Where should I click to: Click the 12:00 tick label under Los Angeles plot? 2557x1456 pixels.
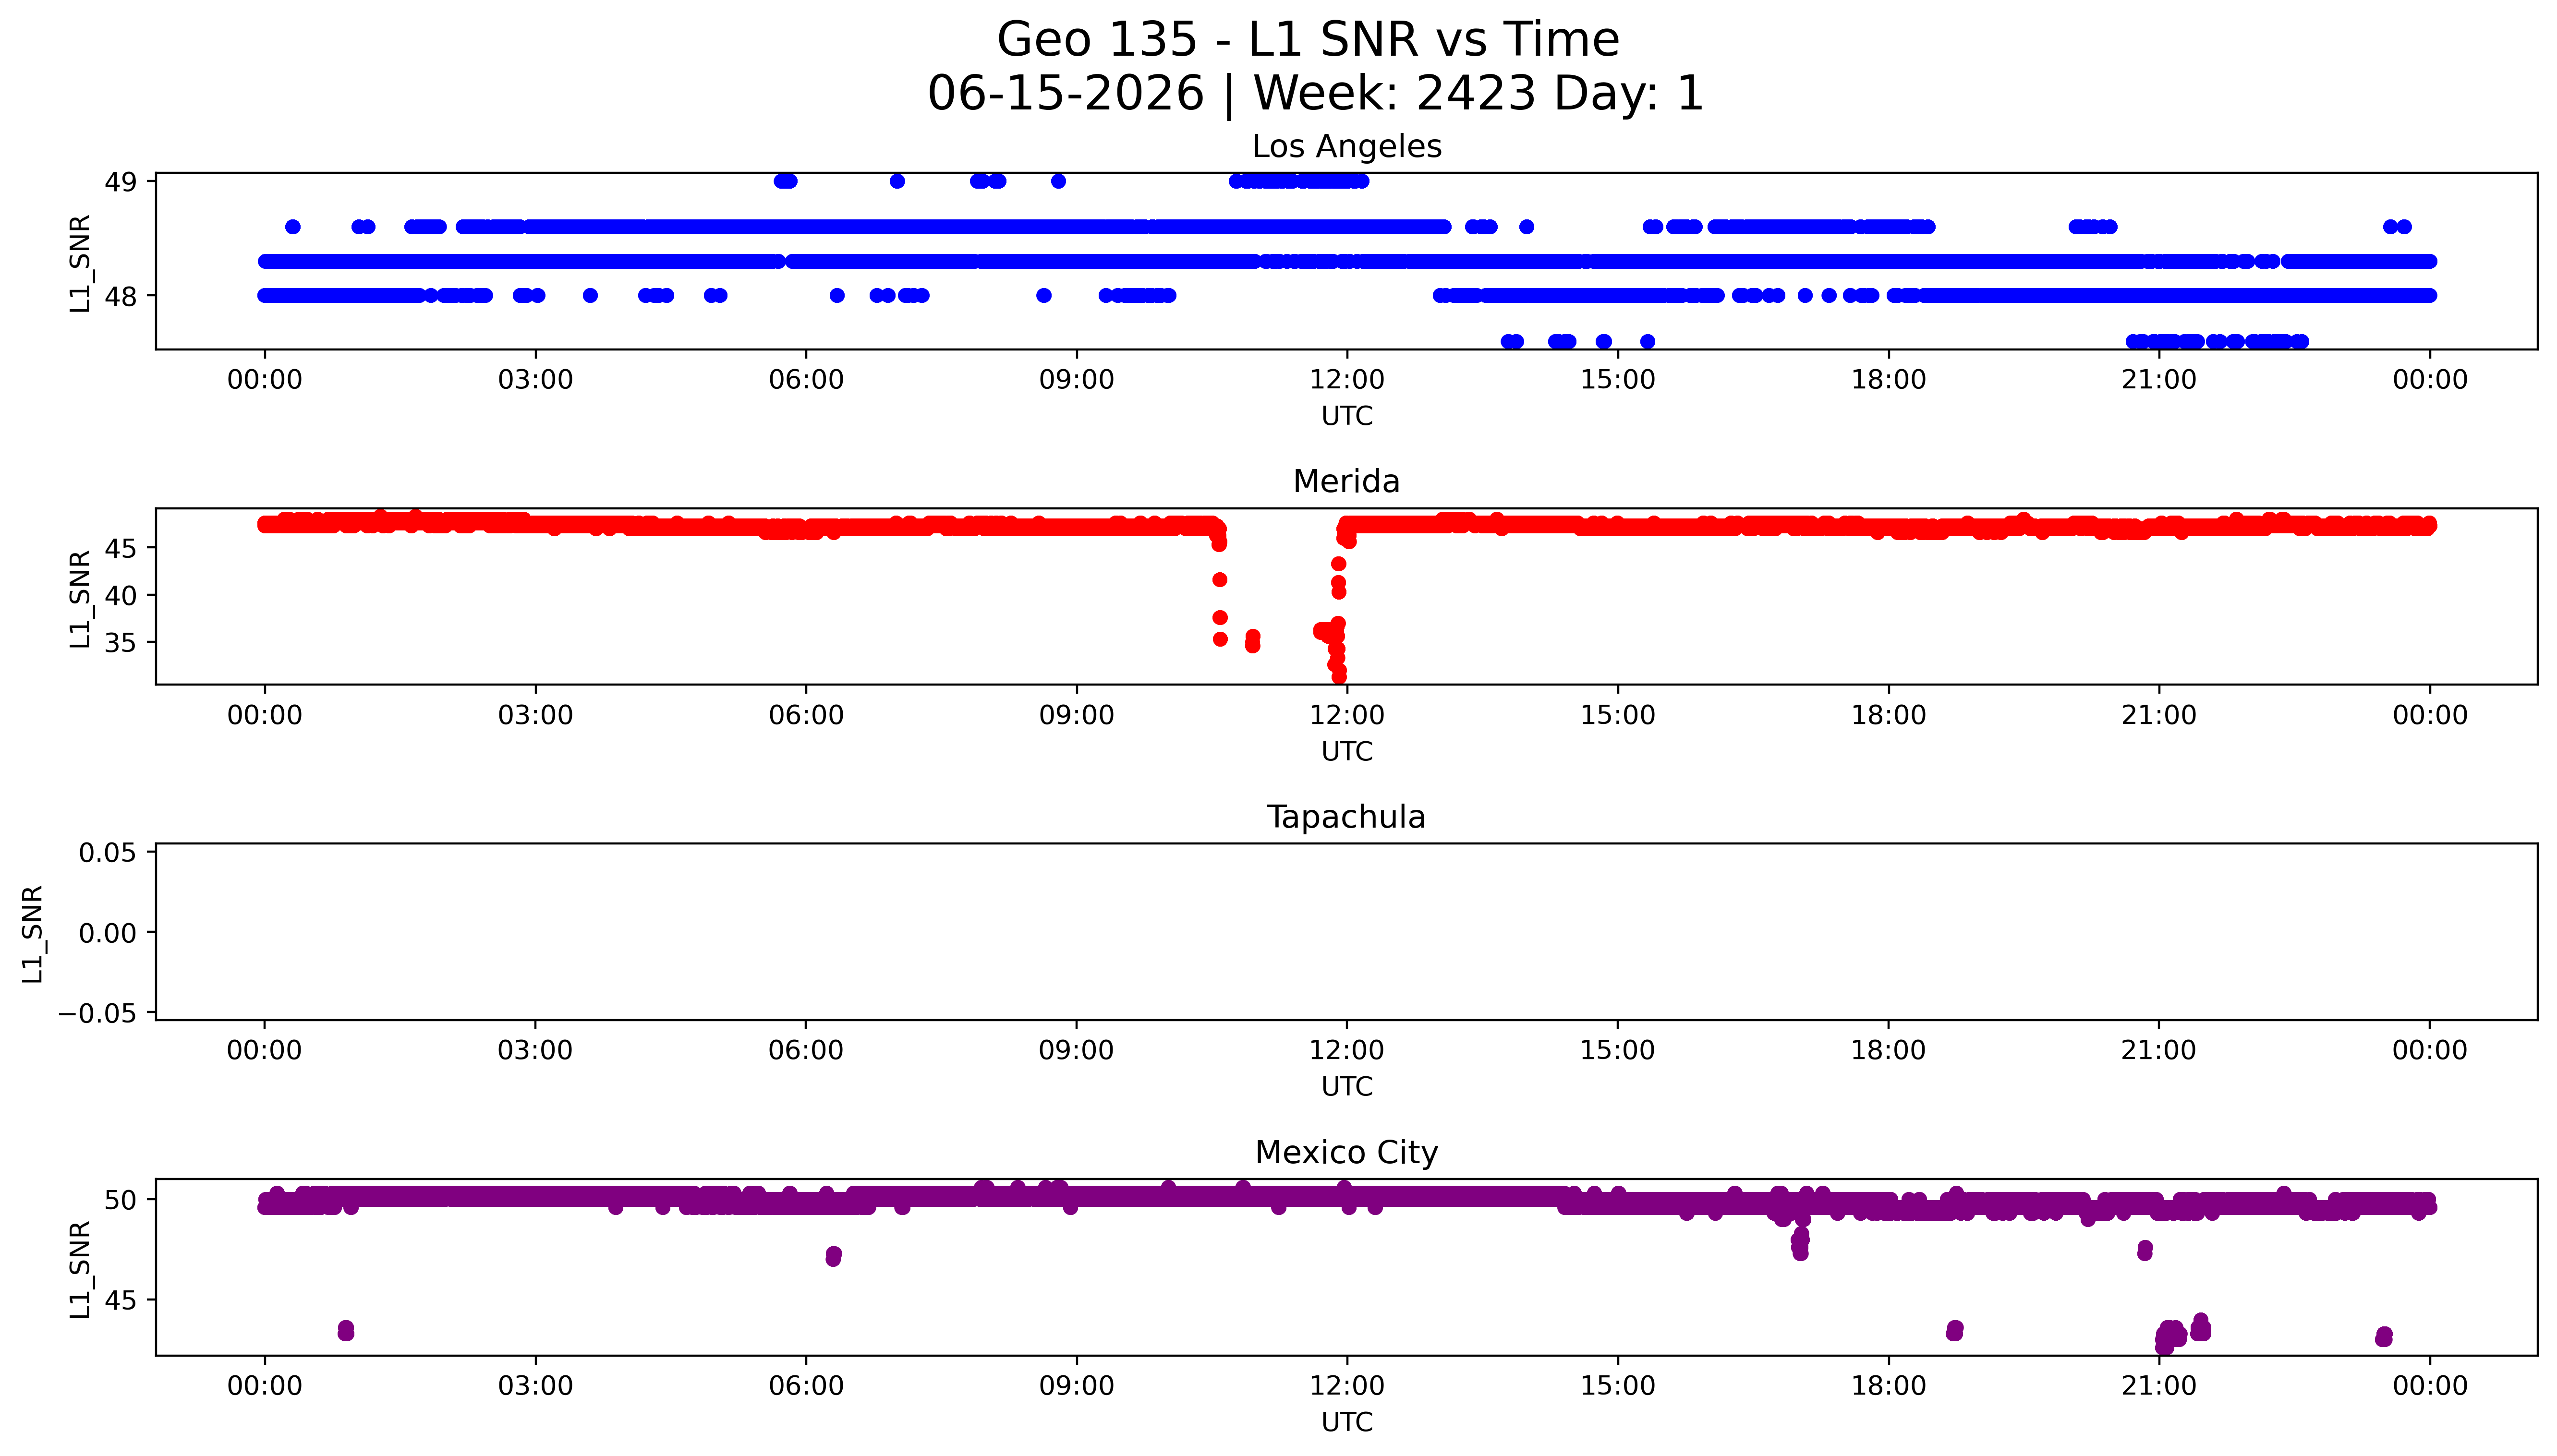point(1347,380)
